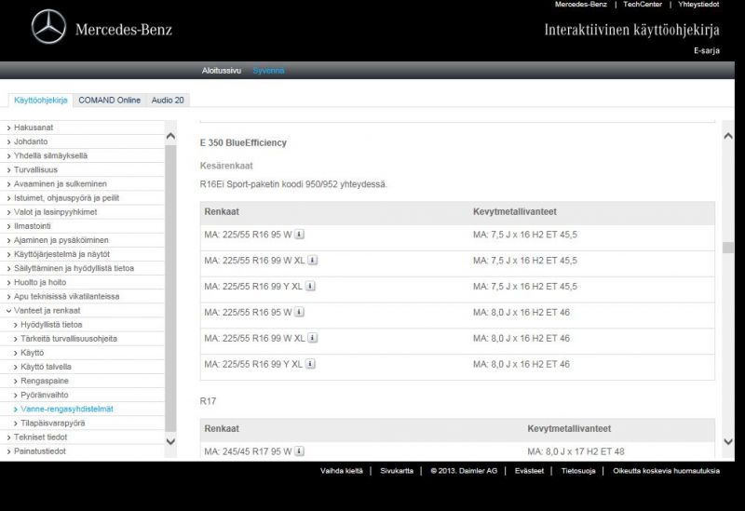Image resolution: width=745 pixels, height=511 pixels.
Task: Collapse the Vanteet ja renkaat section
Action: (x=47, y=310)
